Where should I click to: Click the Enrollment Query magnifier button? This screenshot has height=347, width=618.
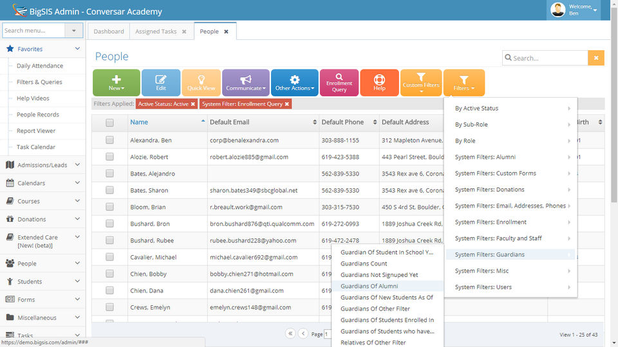coord(339,83)
